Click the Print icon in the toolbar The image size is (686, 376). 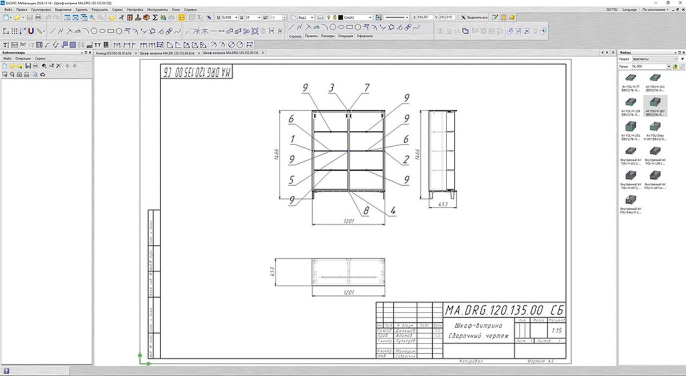pyautogui.click(x=38, y=18)
